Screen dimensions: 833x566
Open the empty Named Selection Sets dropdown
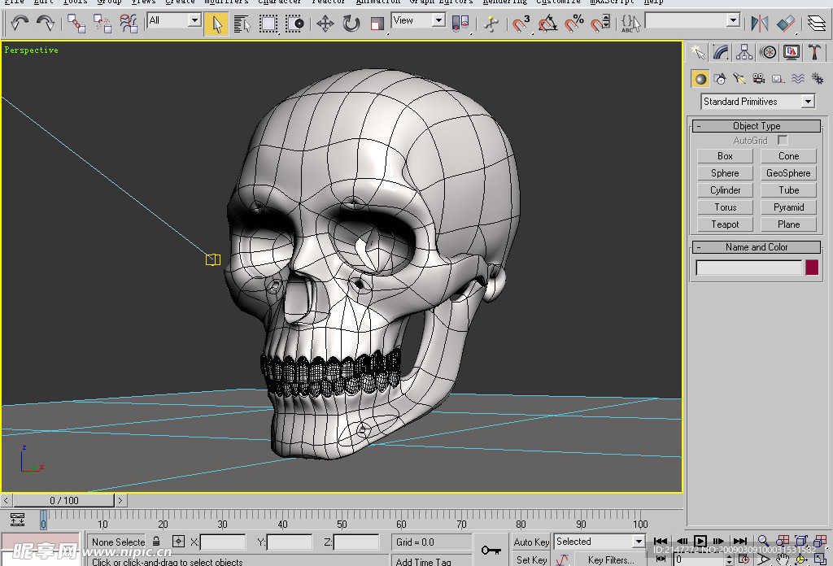692,20
